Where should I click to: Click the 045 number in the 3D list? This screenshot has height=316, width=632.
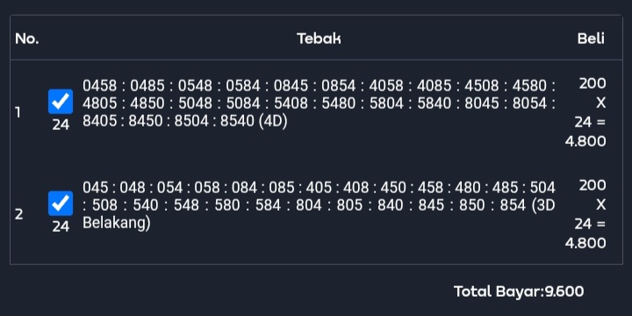coord(96,188)
